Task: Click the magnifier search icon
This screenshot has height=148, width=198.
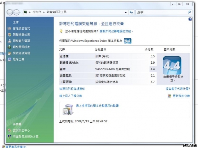Action: [189, 12]
